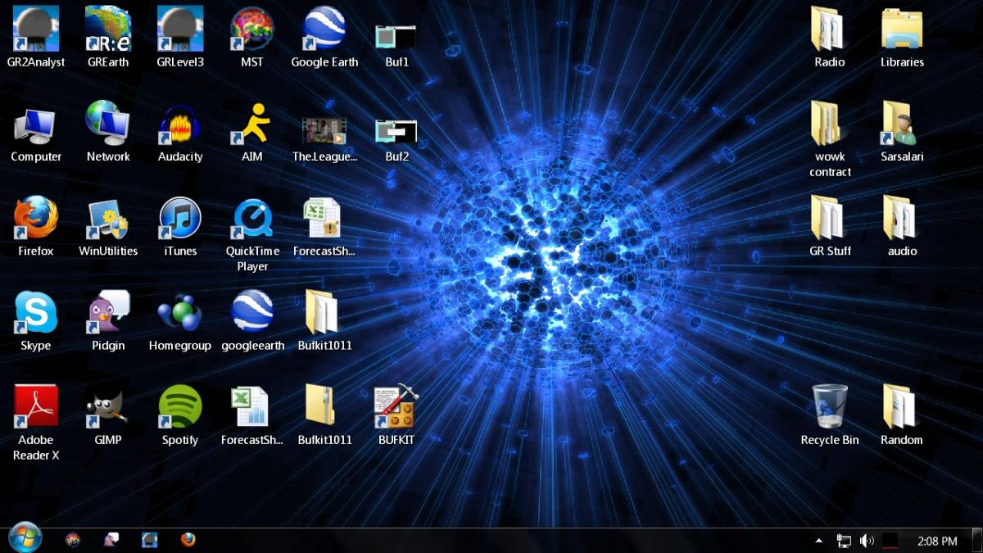Click the Pidgin icon in the taskbar
Image resolution: width=983 pixels, height=553 pixels.
[111, 540]
